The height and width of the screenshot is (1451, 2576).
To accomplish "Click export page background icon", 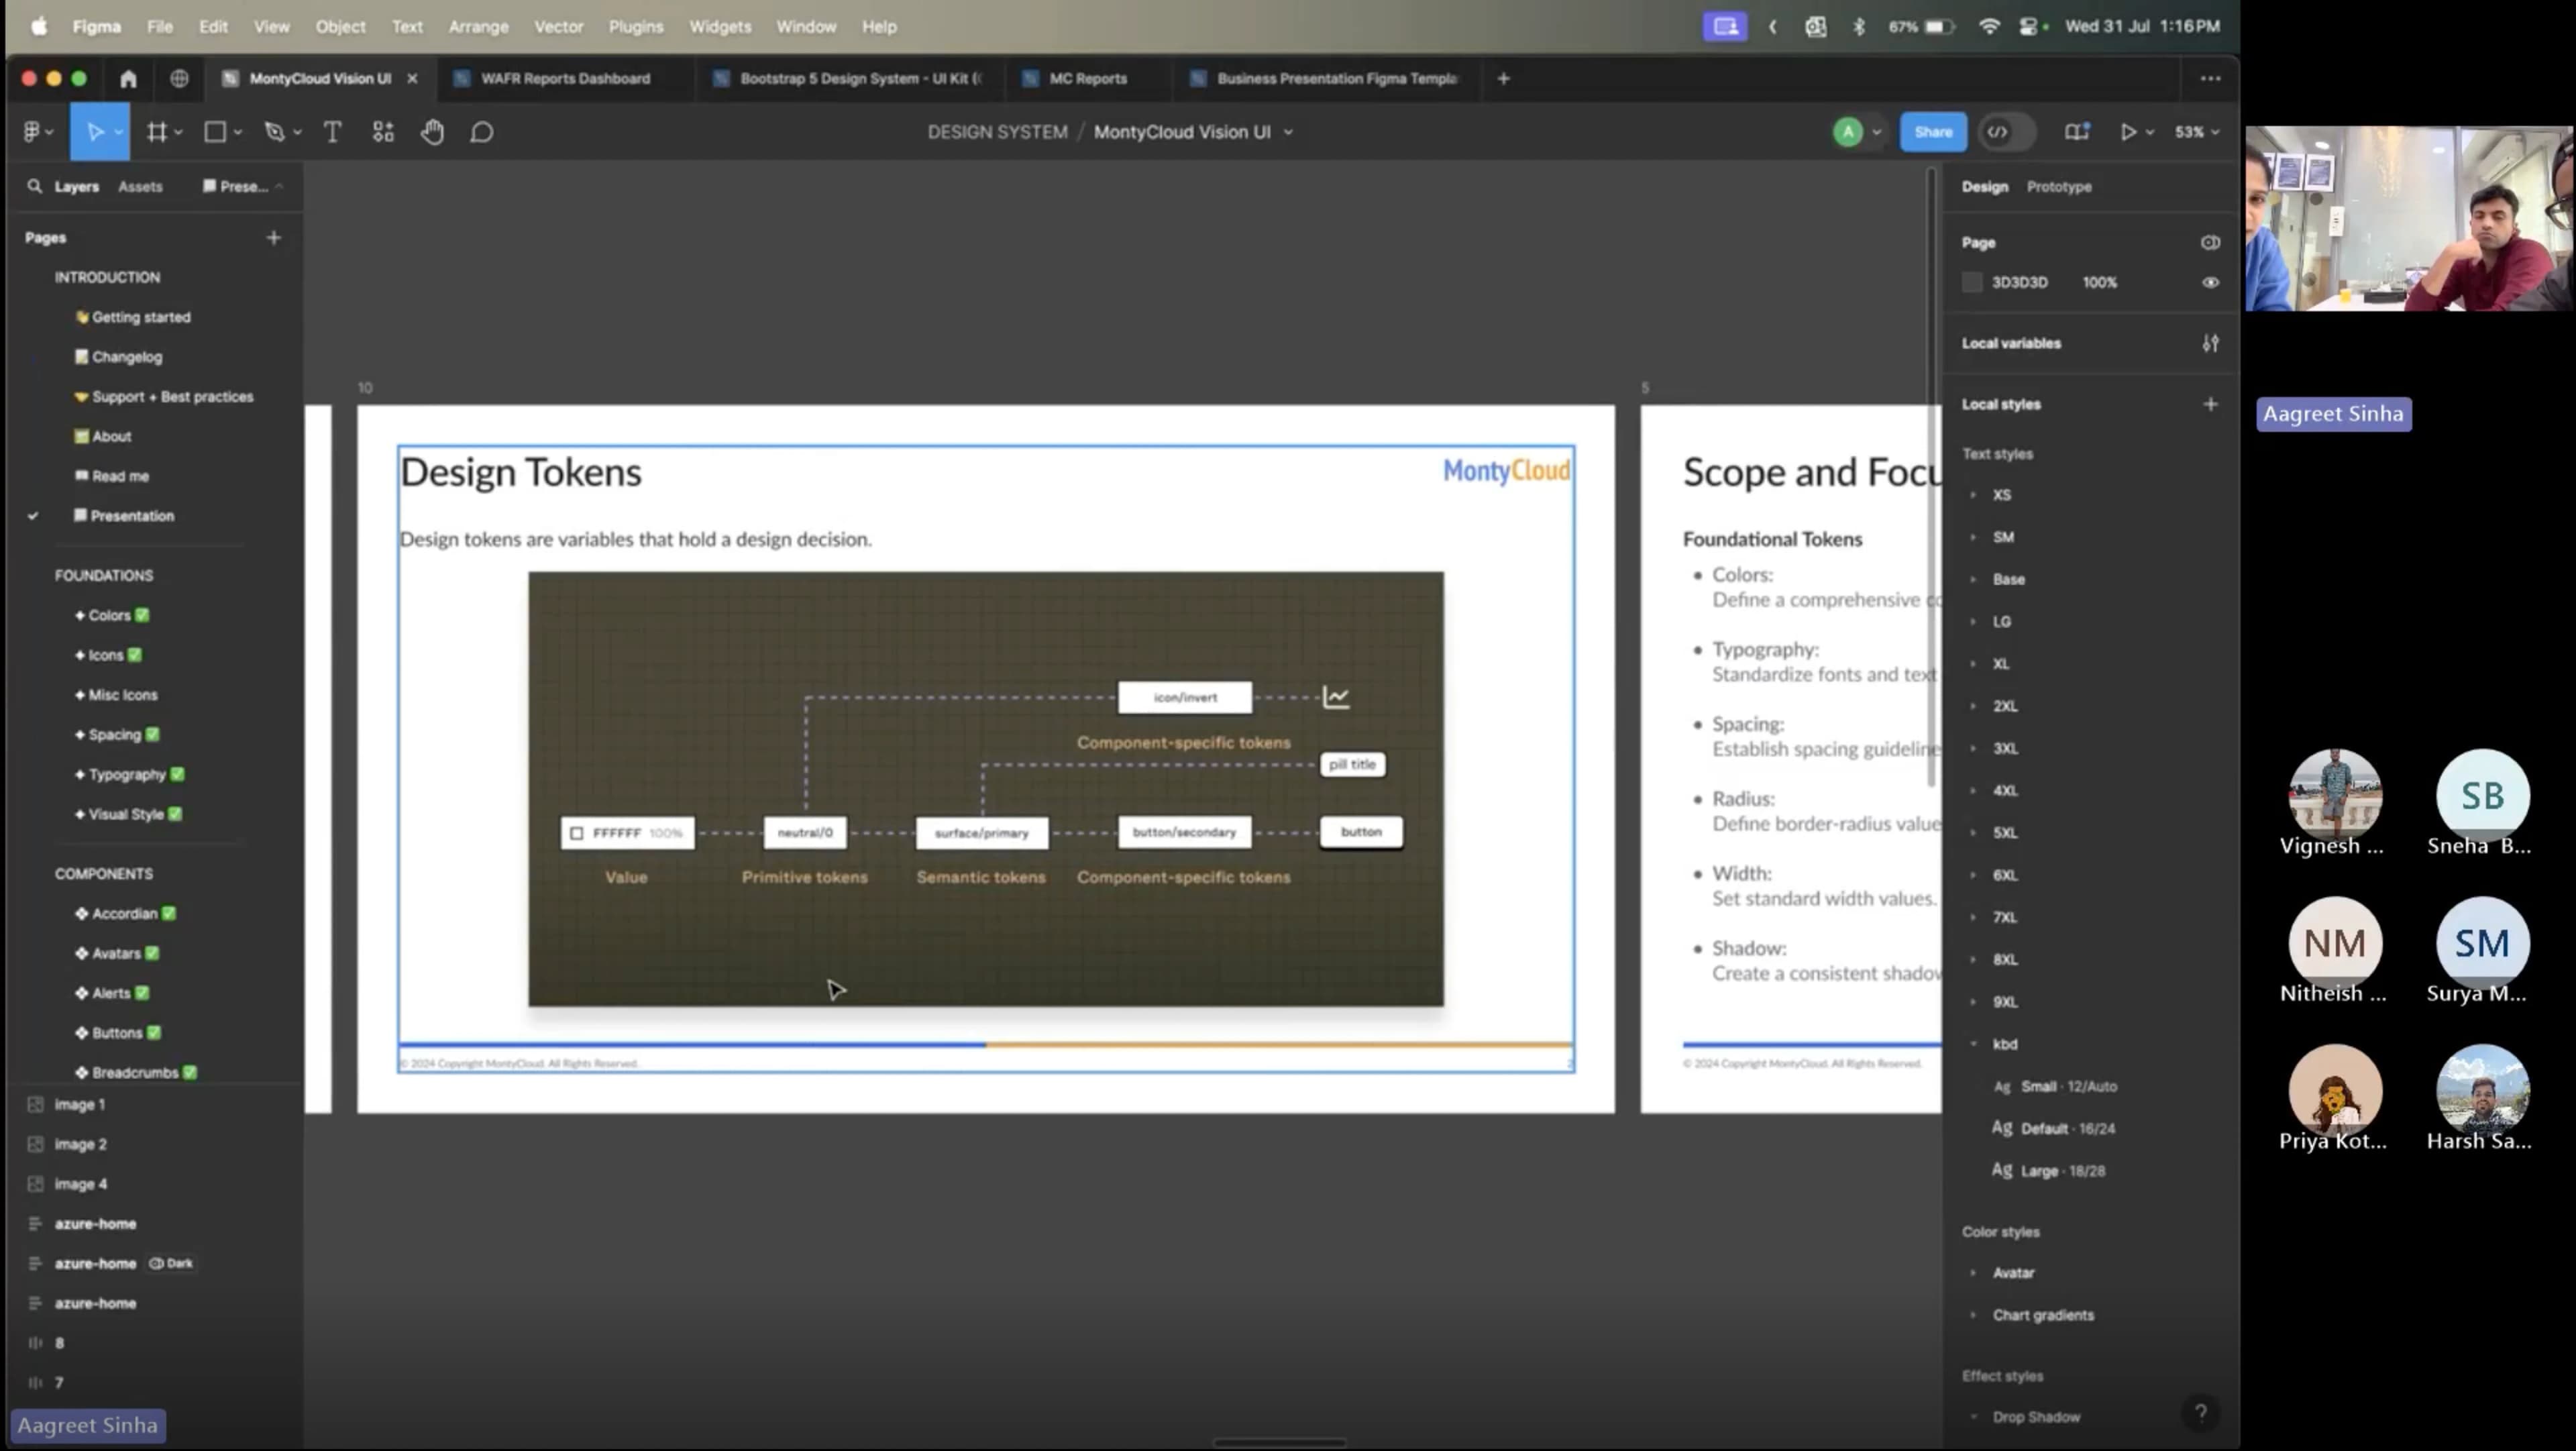I will [x=2210, y=243].
